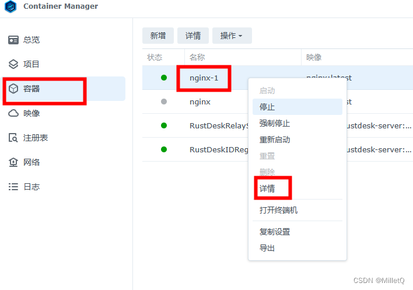
Task: Select the 项目 layers icon
Action: tap(13, 64)
